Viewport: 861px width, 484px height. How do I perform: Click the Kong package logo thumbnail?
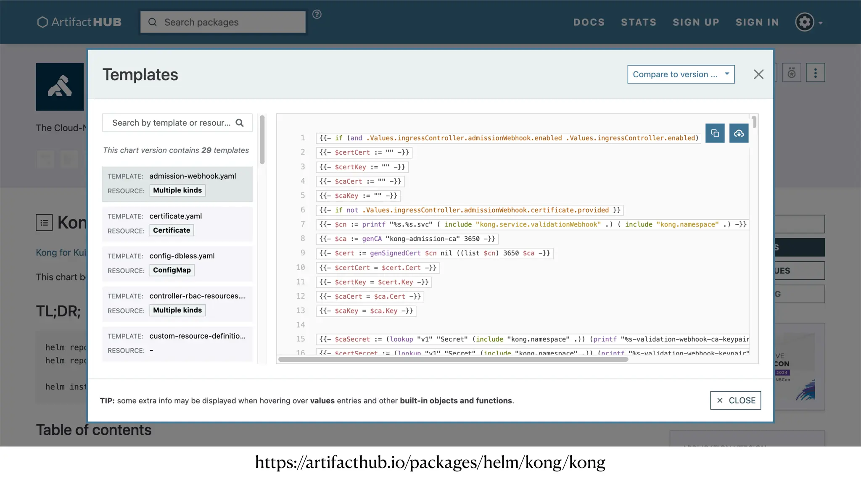pos(60,87)
